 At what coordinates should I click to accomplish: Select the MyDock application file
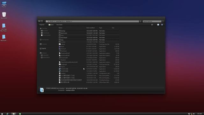coord(89,60)
